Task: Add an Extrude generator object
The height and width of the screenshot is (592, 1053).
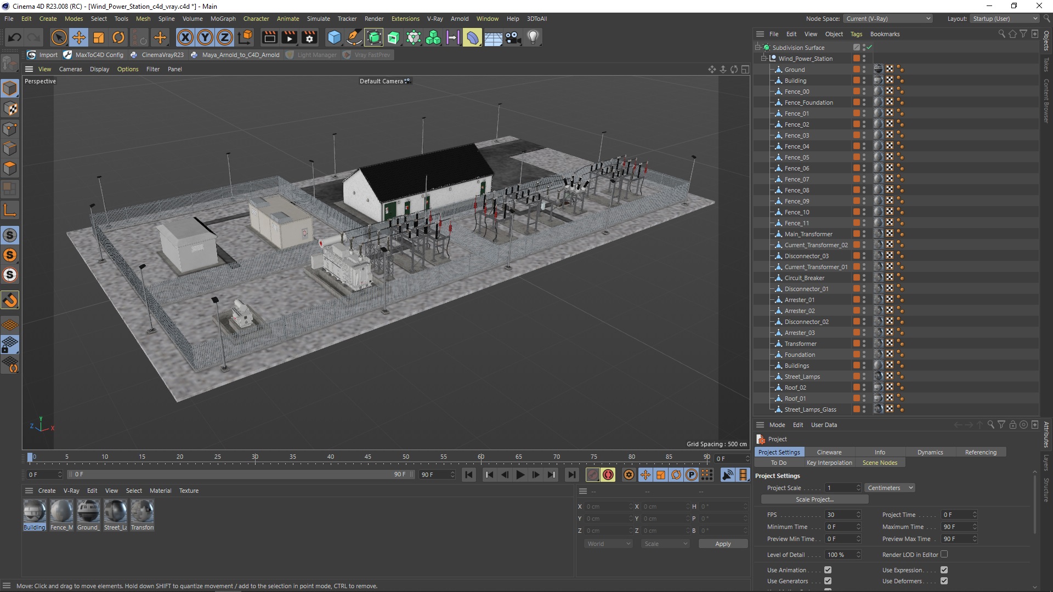Action: coord(394,37)
